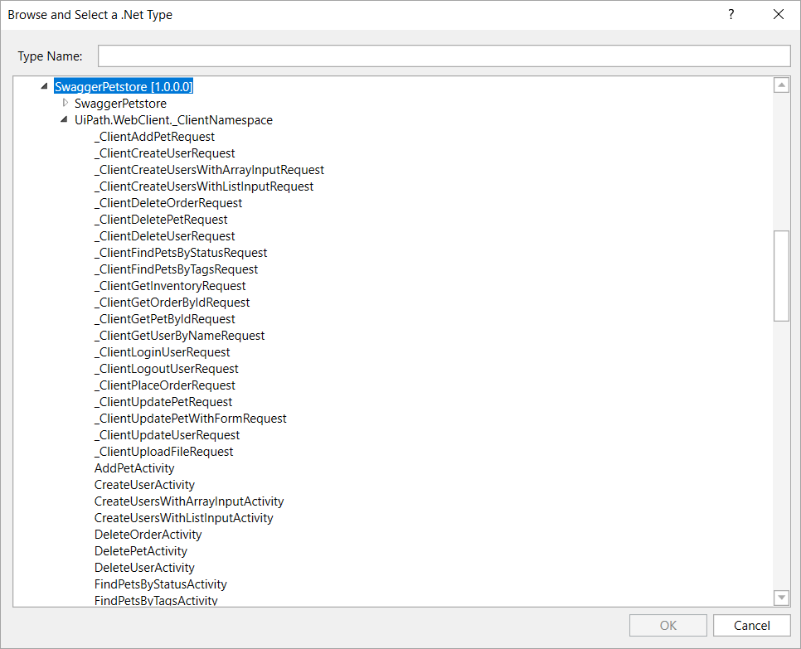This screenshot has width=801, height=649.
Task: Select _ClientAddPetRequest type
Action: 154,137
